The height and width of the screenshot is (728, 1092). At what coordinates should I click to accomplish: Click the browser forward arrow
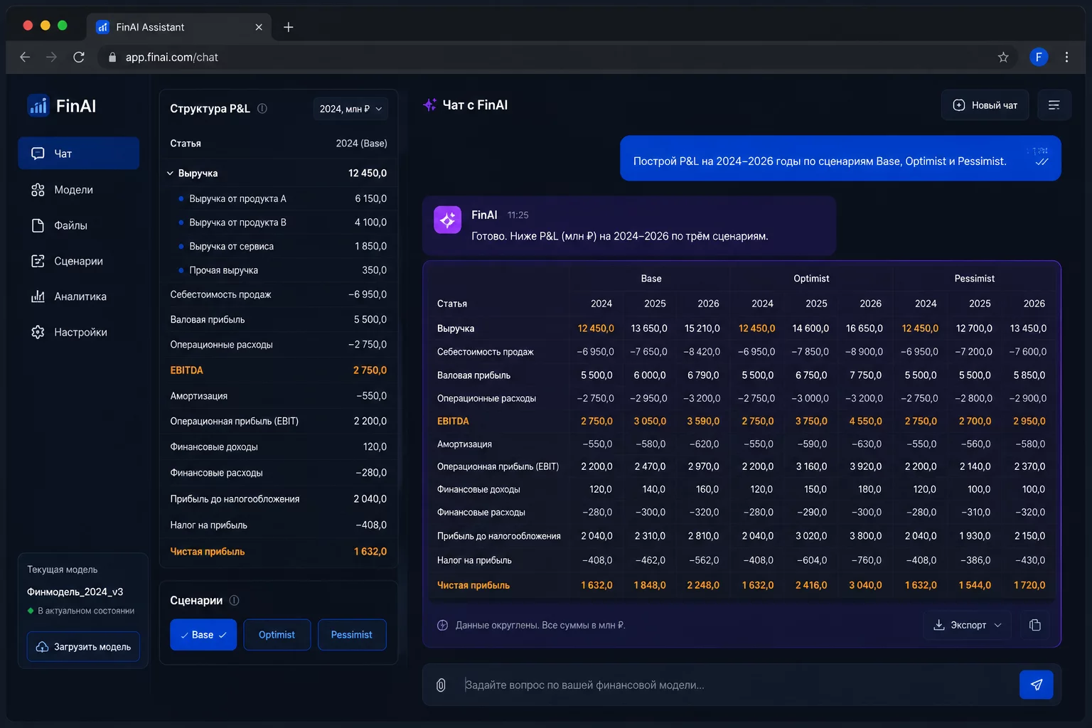tap(51, 57)
